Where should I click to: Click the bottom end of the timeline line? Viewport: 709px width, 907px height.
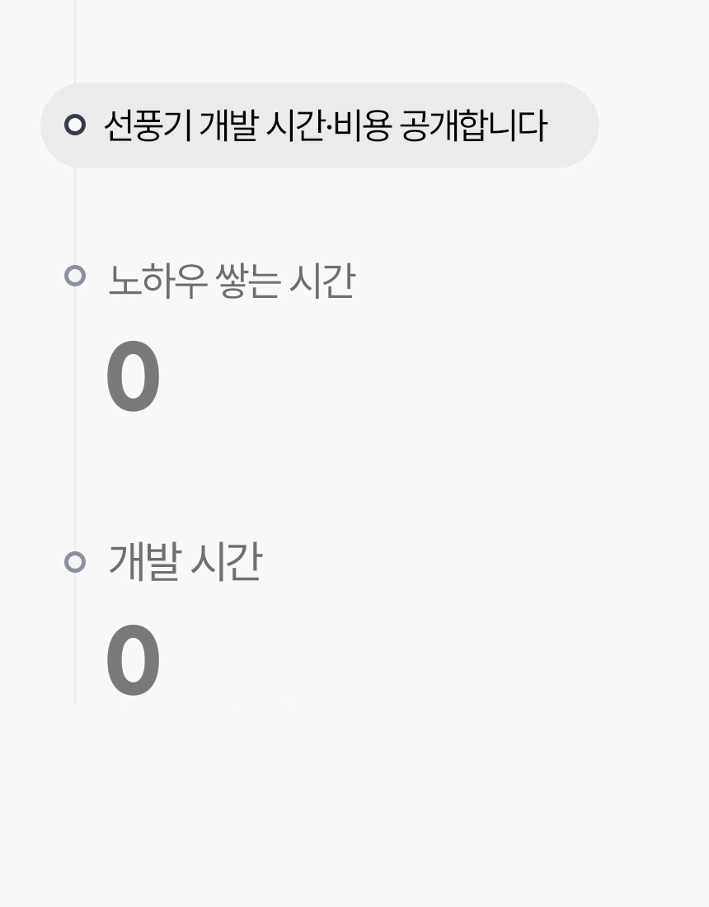pyautogui.click(x=75, y=696)
